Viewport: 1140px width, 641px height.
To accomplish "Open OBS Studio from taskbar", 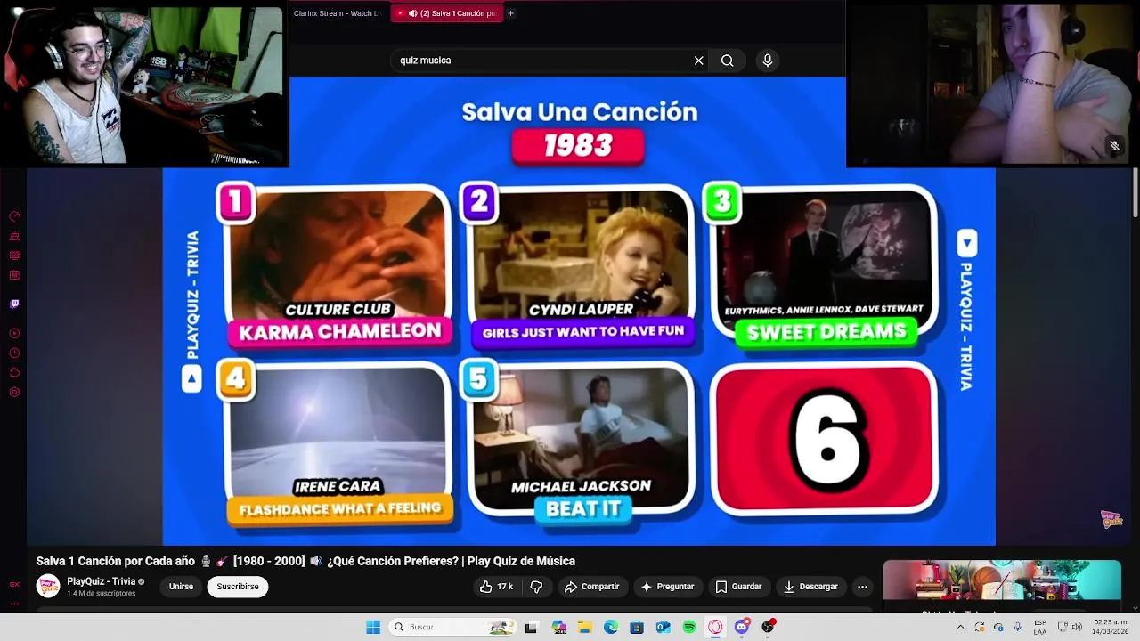I will 768,627.
